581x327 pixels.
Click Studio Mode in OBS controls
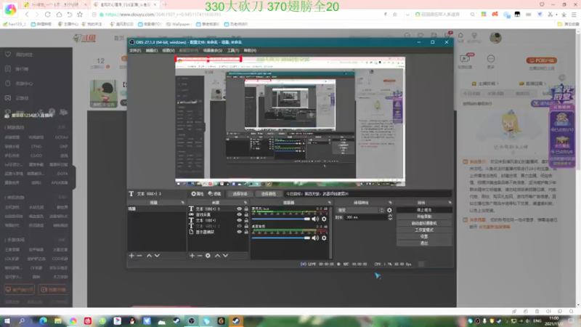pyautogui.click(x=424, y=230)
